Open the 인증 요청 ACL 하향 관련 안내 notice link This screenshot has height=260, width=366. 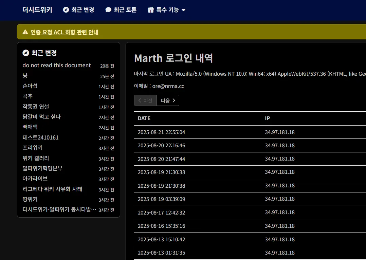click(x=65, y=32)
